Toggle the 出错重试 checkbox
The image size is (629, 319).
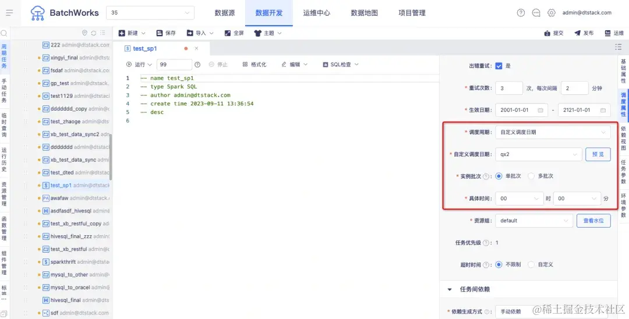click(499, 66)
